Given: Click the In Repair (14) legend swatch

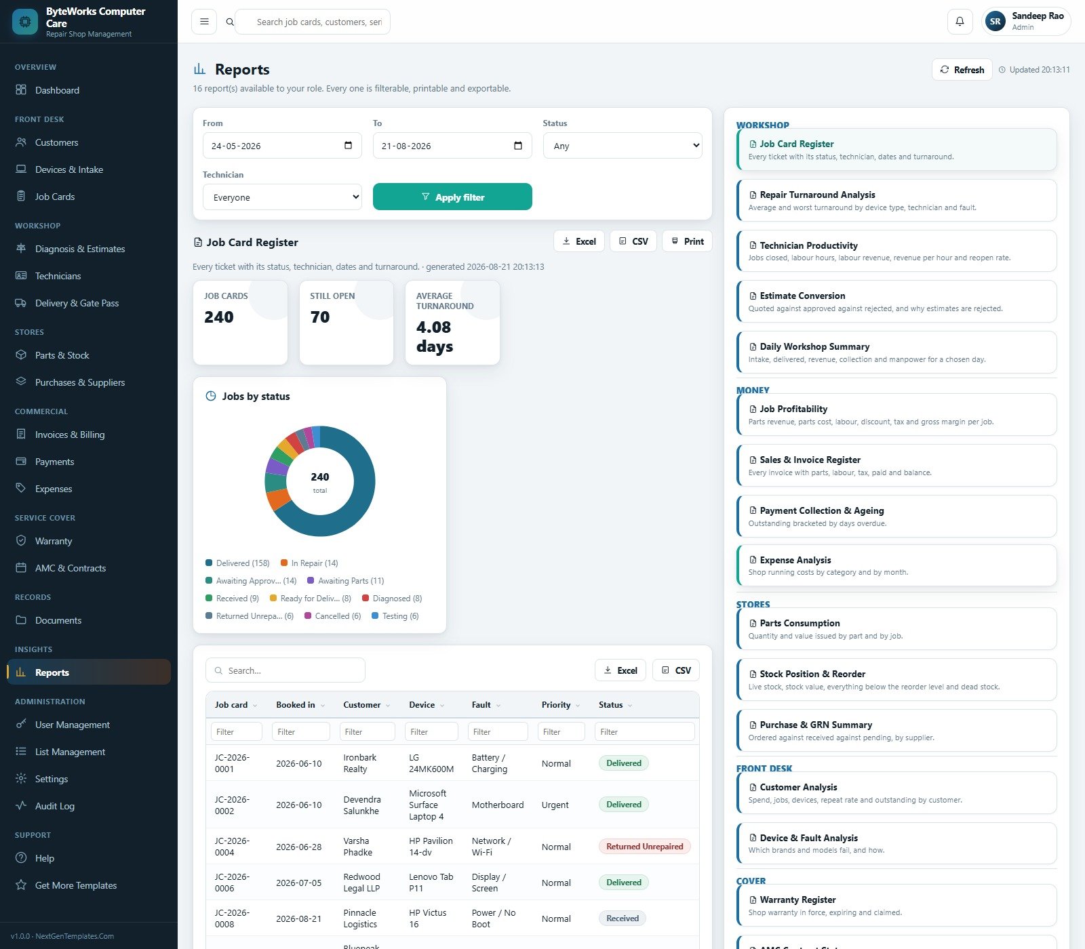Looking at the screenshot, I should (284, 563).
